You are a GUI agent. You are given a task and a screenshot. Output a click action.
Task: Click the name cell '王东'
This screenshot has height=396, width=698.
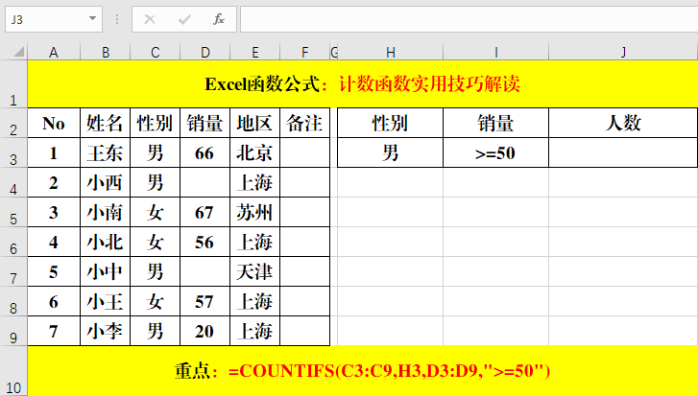[x=105, y=152]
